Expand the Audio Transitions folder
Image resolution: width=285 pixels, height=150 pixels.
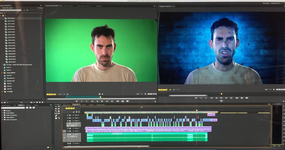point(2,115)
